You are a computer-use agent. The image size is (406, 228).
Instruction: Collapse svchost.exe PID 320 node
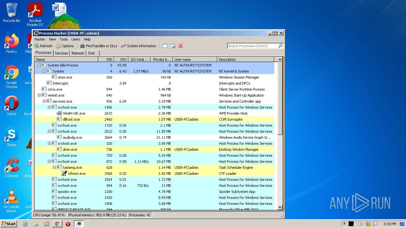pyautogui.click(x=49, y=143)
